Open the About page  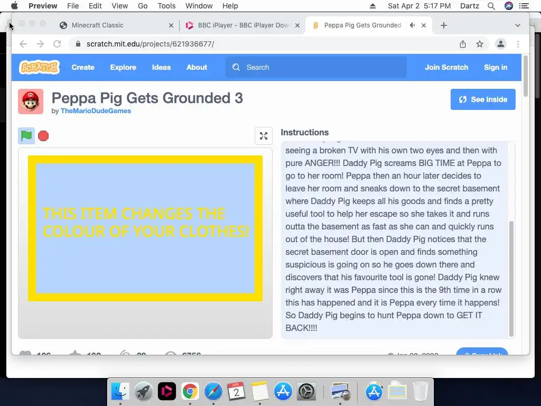pyautogui.click(x=197, y=67)
